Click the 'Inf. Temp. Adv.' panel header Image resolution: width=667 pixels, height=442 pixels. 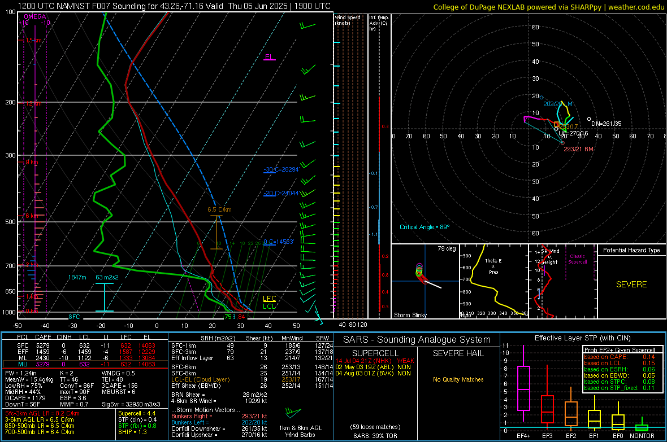point(379,23)
